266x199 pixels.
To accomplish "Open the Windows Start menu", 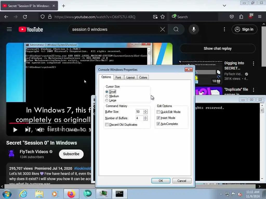I will [x=7, y=194].
